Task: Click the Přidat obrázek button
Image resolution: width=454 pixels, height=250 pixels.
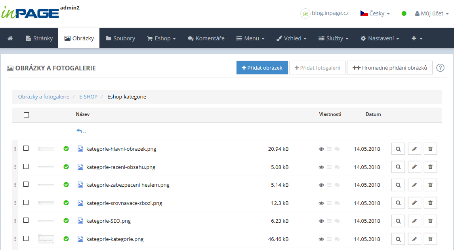Action: click(262, 68)
